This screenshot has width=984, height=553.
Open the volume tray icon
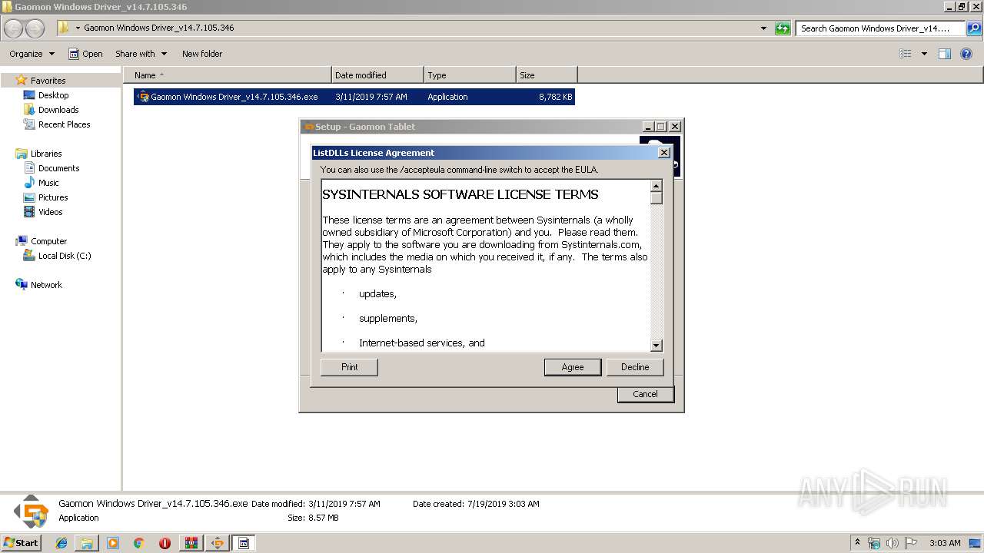[x=893, y=543]
